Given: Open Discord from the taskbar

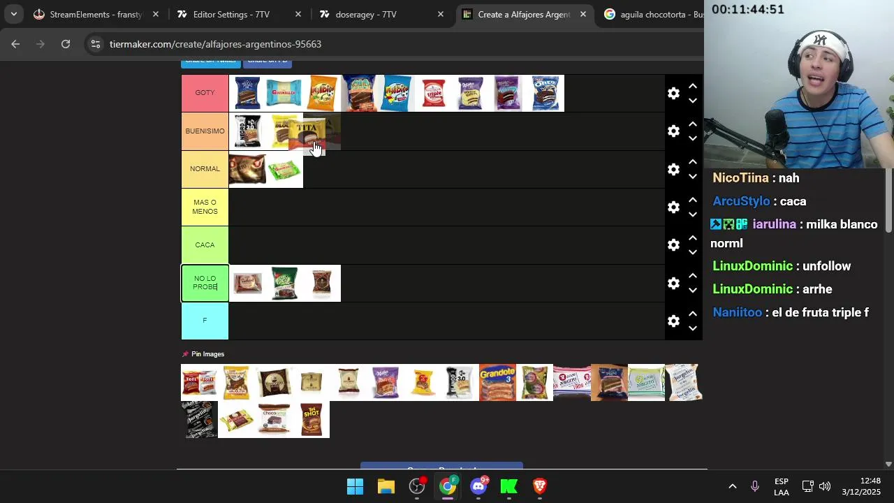Looking at the screenshot, I should pyautogui.click(x=478, y=486).
